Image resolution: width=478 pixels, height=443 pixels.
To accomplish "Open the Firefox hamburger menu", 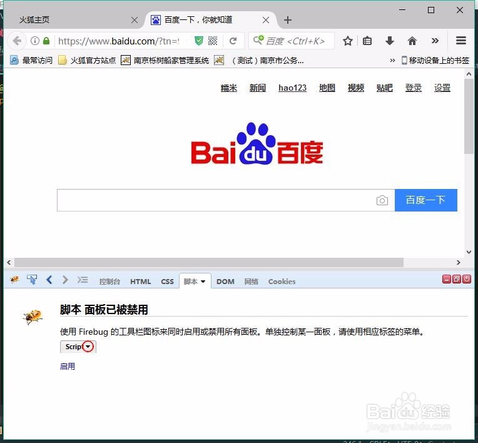I will tap(461, 41).
